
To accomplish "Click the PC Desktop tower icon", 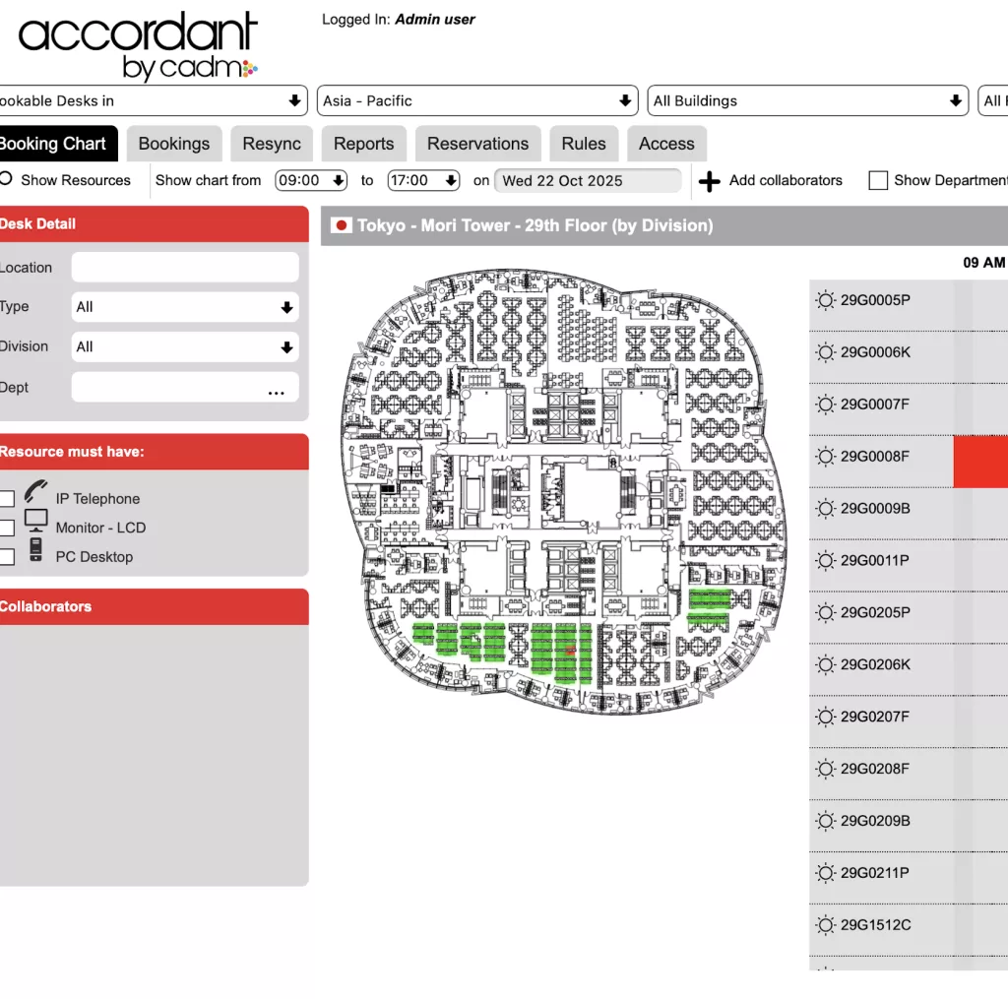I will point(36,549).
